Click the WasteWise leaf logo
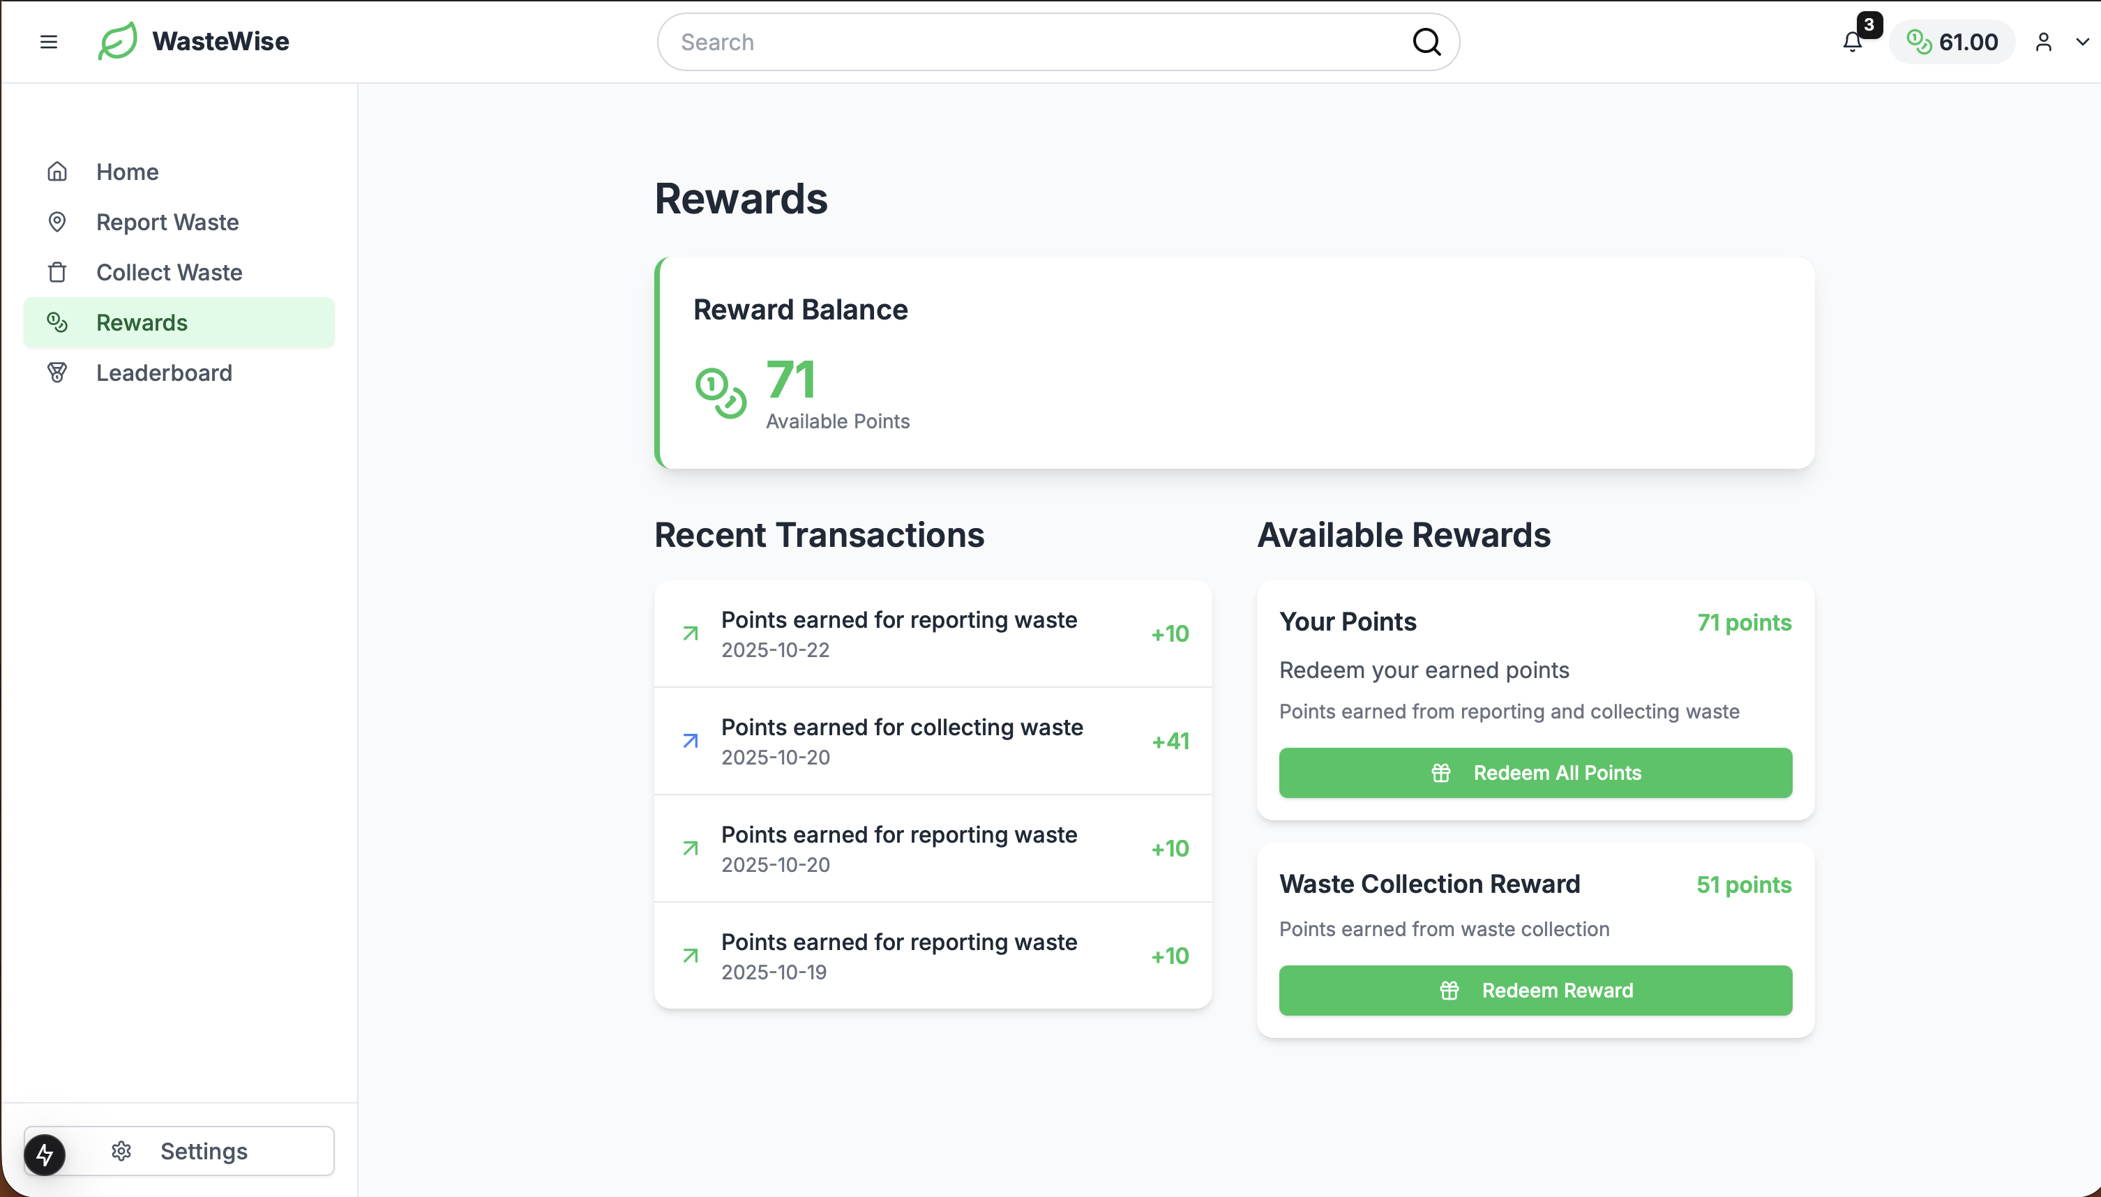 coord(118,41)
